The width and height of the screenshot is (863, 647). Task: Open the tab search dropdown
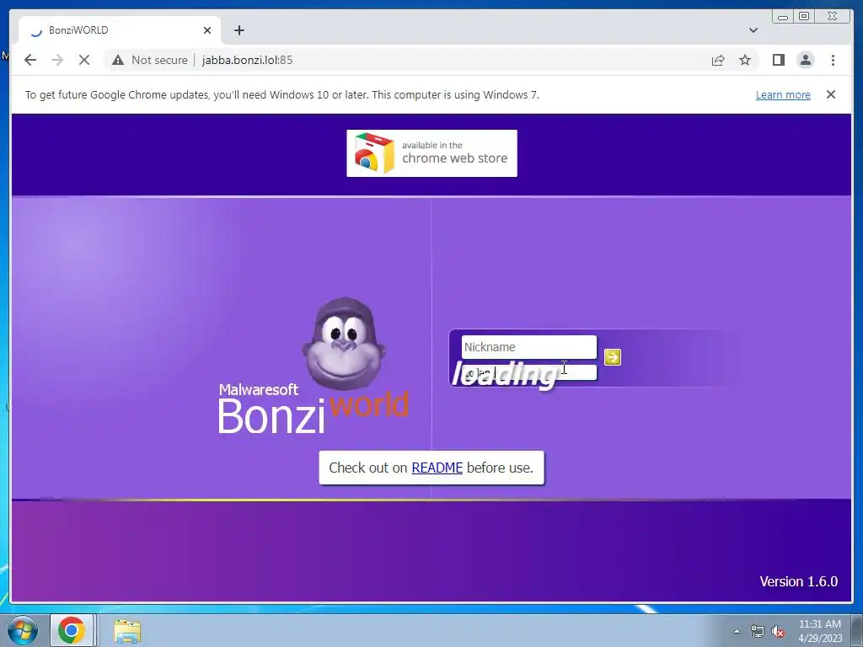pyautogui.click(x=753, y=30)
